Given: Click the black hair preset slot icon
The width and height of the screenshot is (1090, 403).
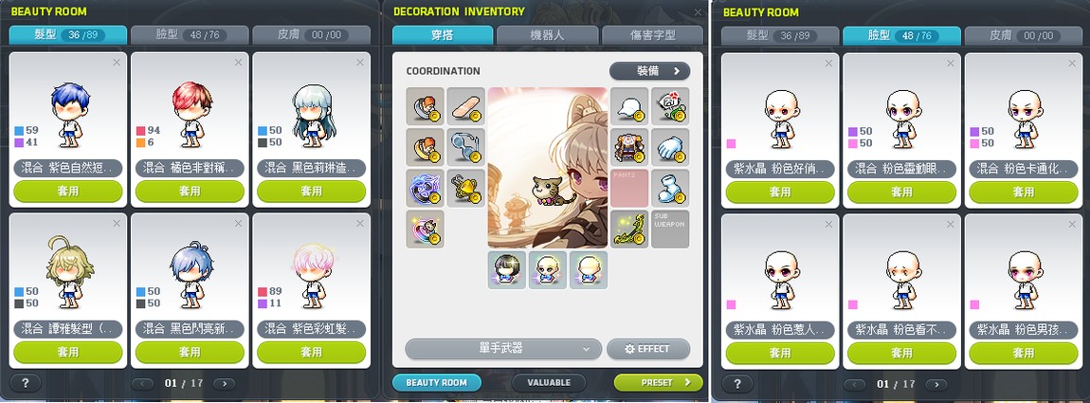Looking at the screenshot, I should [506, 270].
